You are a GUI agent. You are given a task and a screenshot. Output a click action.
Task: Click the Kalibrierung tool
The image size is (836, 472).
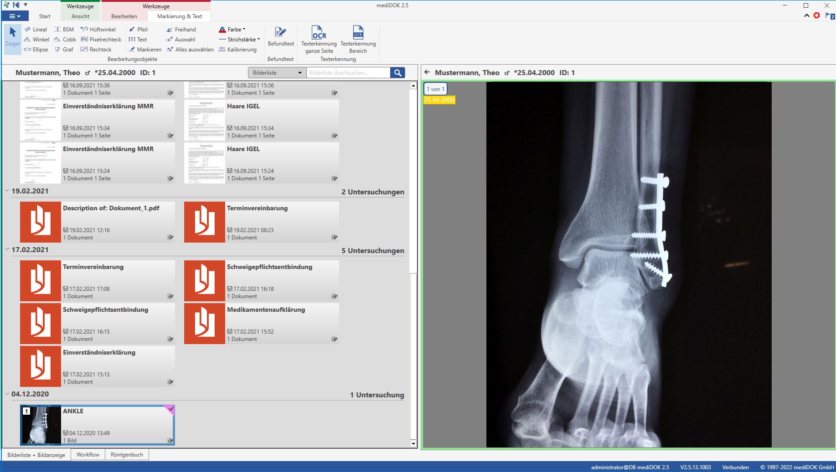pyautogui.click(x=237, y=50)
